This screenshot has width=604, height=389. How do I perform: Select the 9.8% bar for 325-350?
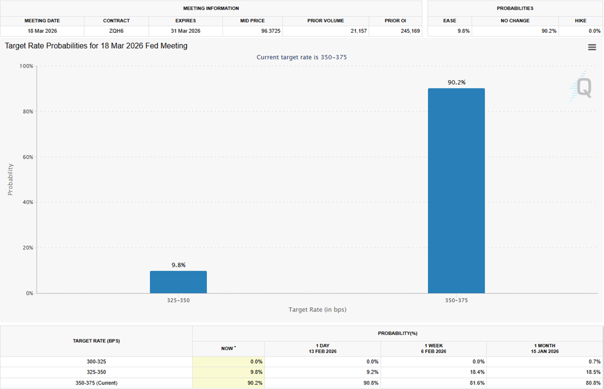point(178,282)
